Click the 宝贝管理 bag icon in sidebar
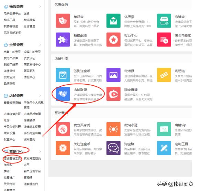 click(x=6, y=45)
